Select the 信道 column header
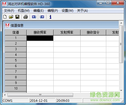Image resolution: width=126 pixels, height=105 pixels. tap(16, 33)
